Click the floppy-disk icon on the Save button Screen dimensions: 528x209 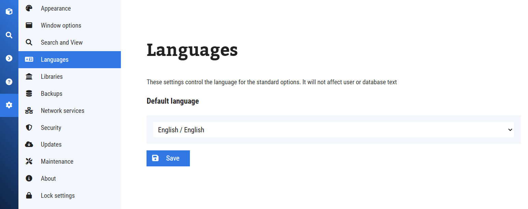click(x=155, y=158)
